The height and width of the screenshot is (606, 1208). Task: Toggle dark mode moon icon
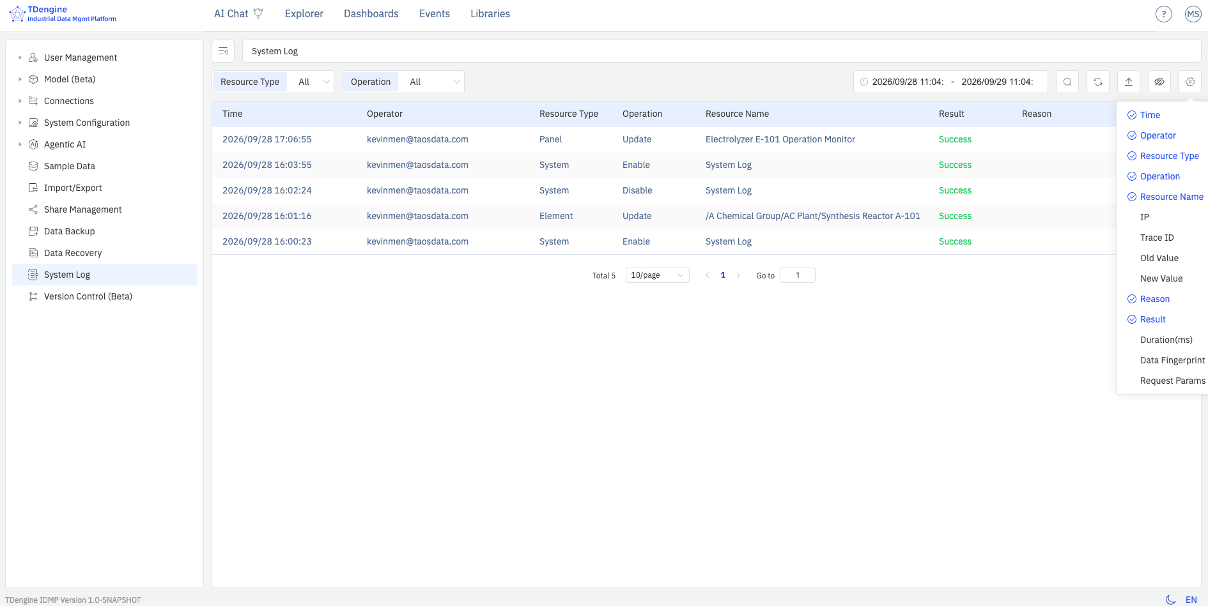(1170, 600)
